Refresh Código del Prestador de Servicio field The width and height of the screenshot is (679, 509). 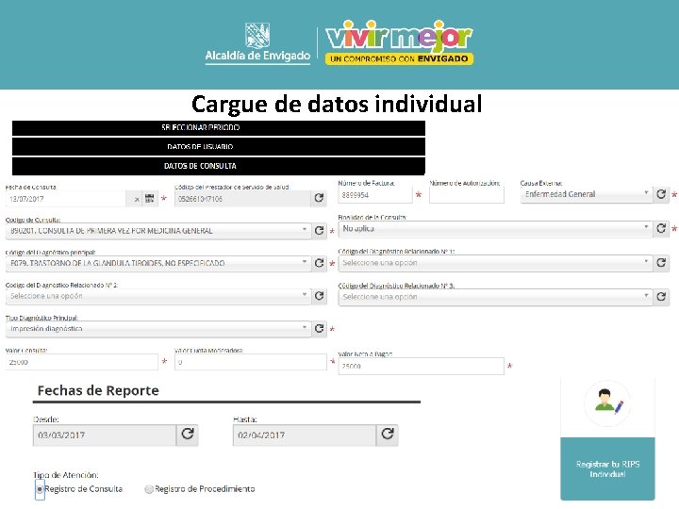point(319,198)
